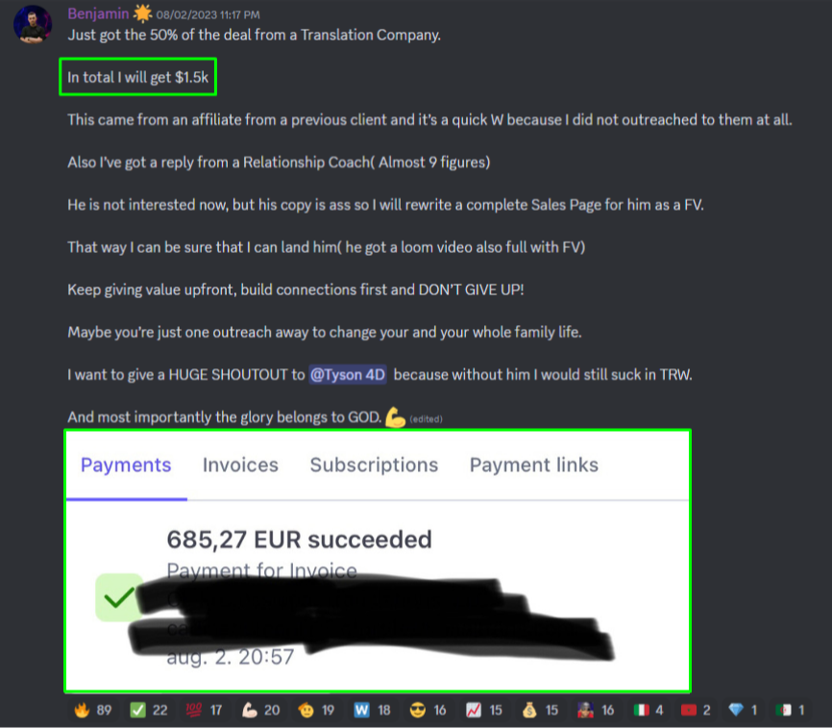This screenshot has width=832, height=728.
Task: Open the @Tyson 4D mention
Action: (x=348, y=375)
